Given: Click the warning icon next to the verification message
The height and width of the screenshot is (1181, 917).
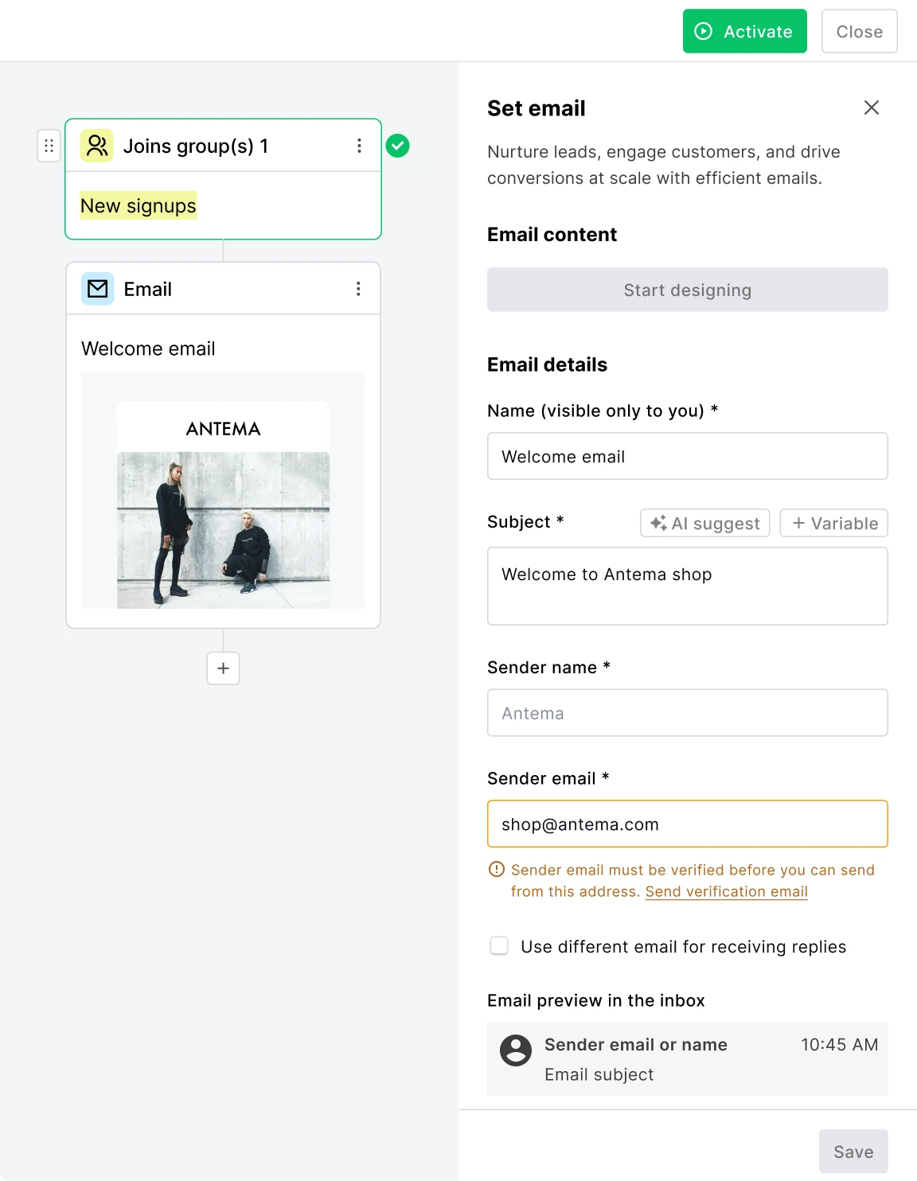Looking at the screenshot, I should coord(496,870).
